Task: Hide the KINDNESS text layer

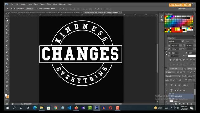Action: click(x=167, y=91)
